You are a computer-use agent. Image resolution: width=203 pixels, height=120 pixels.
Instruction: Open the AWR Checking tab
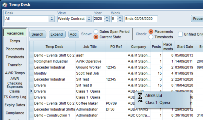tap(15, 81)
